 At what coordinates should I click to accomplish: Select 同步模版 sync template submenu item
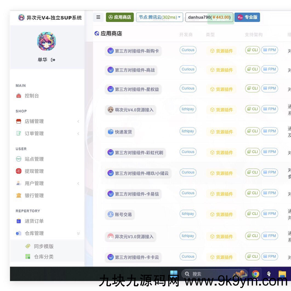click(44, 246)
